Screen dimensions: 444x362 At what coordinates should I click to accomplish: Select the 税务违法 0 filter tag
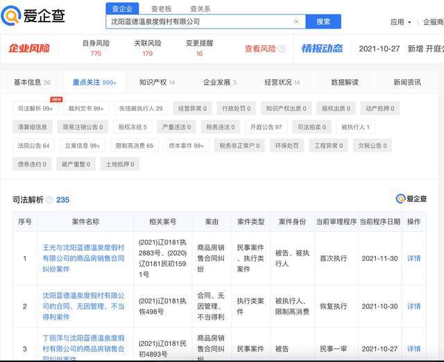point(221,127)
